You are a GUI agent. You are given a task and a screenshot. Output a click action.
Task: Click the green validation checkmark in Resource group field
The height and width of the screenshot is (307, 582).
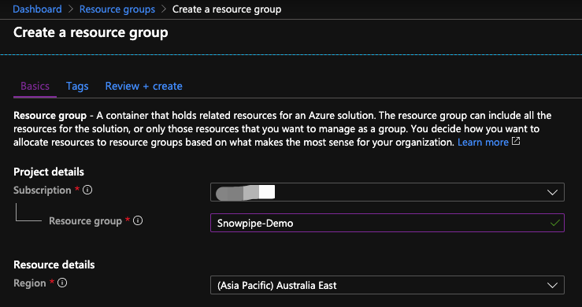tap(555, 223)
